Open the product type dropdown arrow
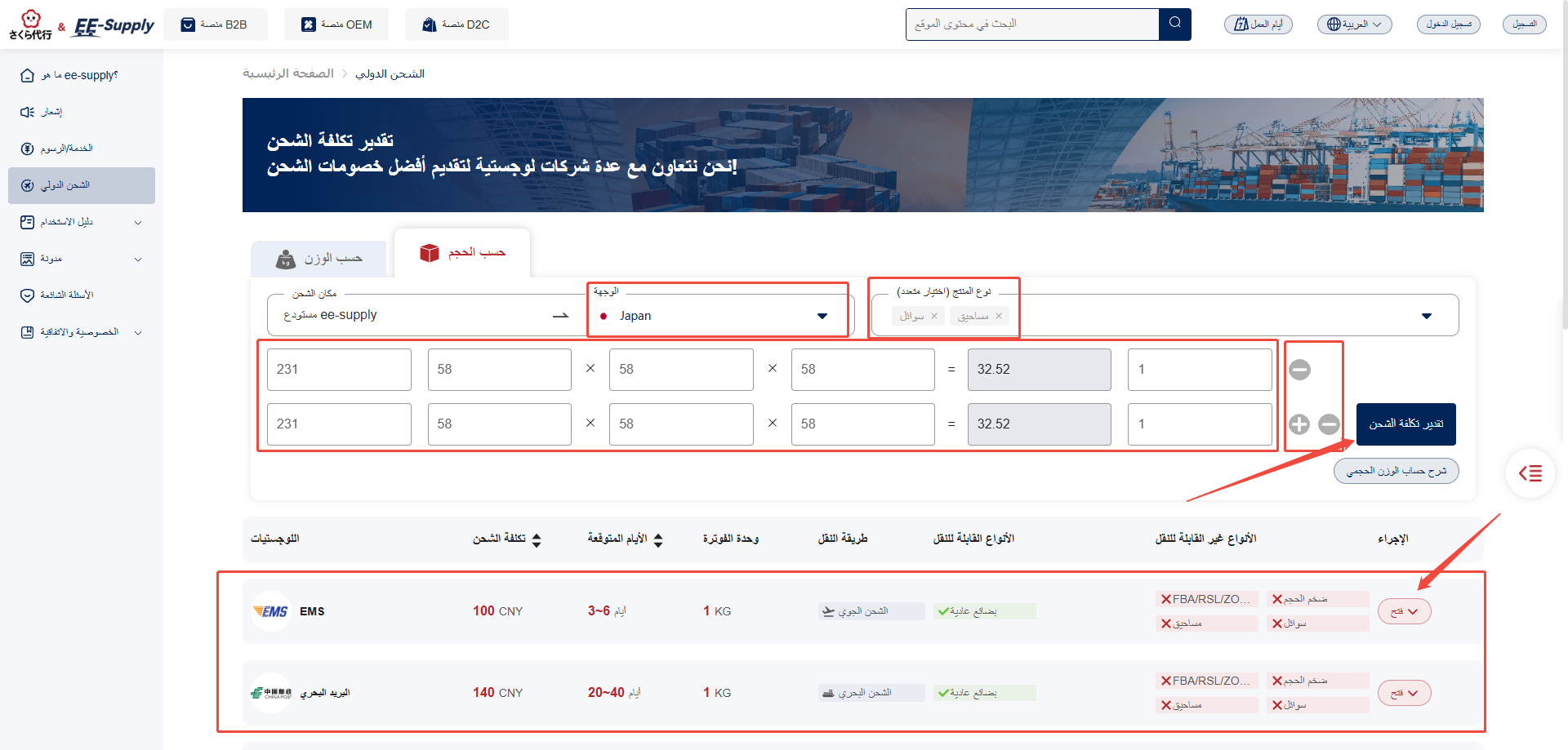1568x750 pixels. point(1427,316)
